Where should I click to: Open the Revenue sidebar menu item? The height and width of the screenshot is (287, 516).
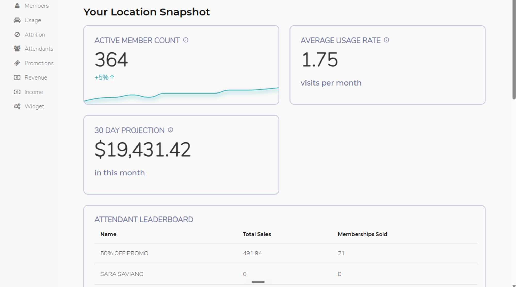(36, 77)
